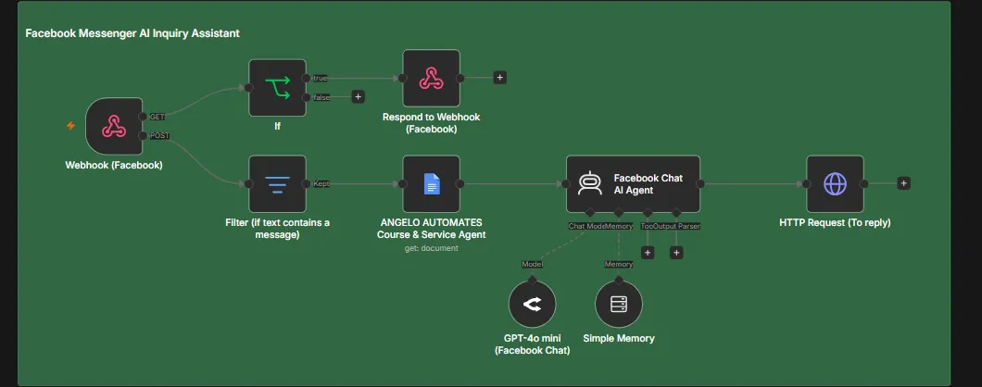
Task: Click the 'HTTP Request (To reply)' label
Action: point(835,222)
